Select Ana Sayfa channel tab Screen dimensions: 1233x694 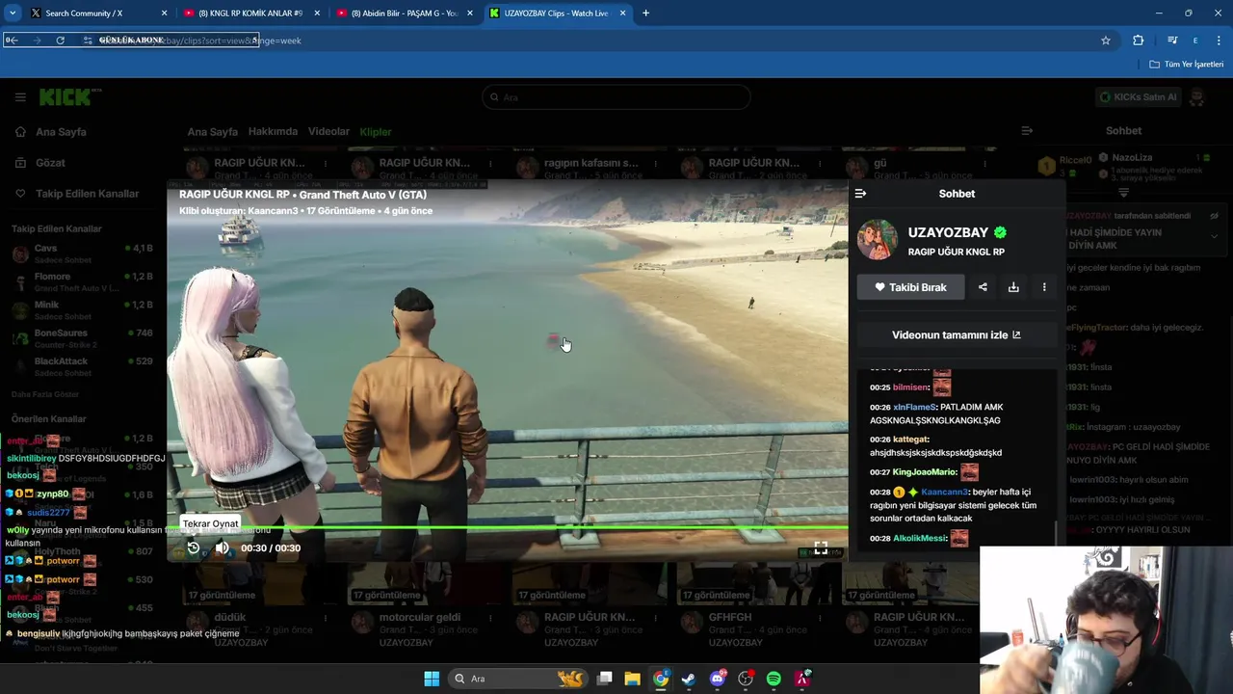(212, 132)
